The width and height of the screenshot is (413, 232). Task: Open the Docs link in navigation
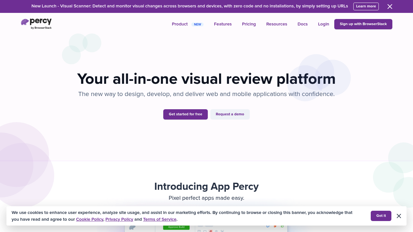(302, 24)
